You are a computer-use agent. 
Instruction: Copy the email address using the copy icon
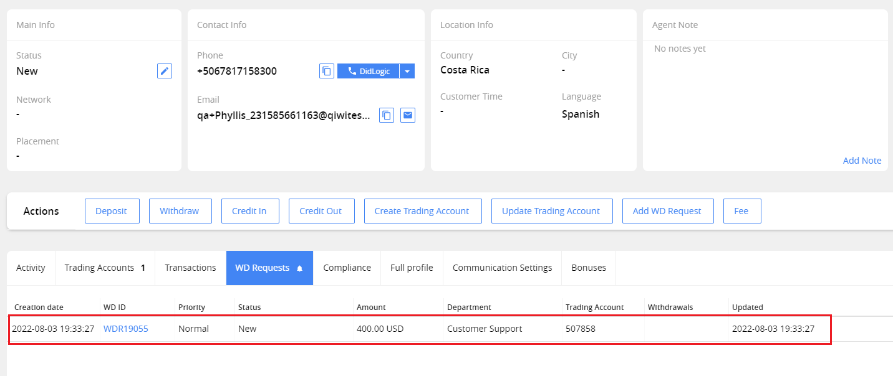pos(386,115)
